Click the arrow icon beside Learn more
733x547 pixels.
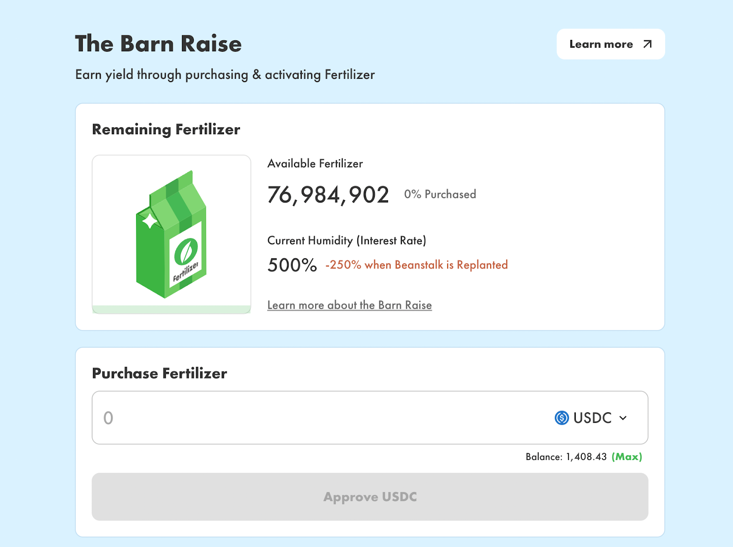click(647, 44)
